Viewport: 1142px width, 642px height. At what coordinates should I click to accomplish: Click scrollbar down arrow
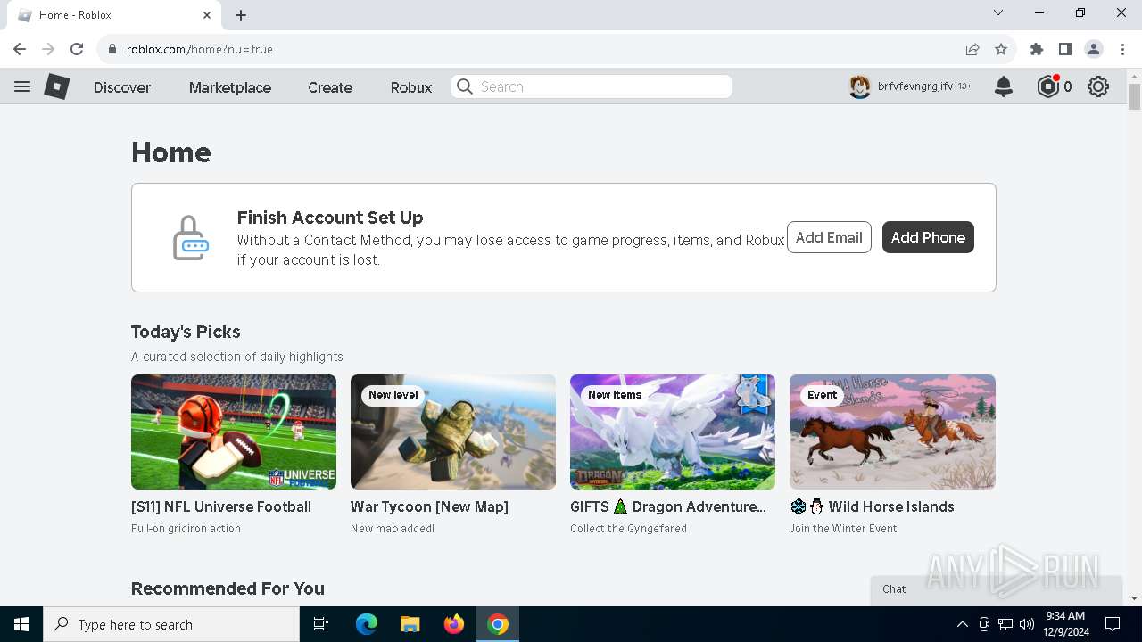click(x=1134, y=598)
